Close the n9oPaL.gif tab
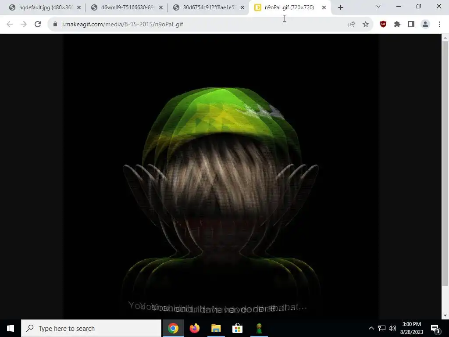 click(324, 8)
